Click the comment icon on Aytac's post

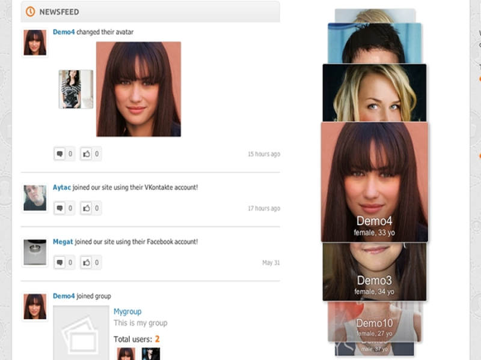tap(60, 208)
